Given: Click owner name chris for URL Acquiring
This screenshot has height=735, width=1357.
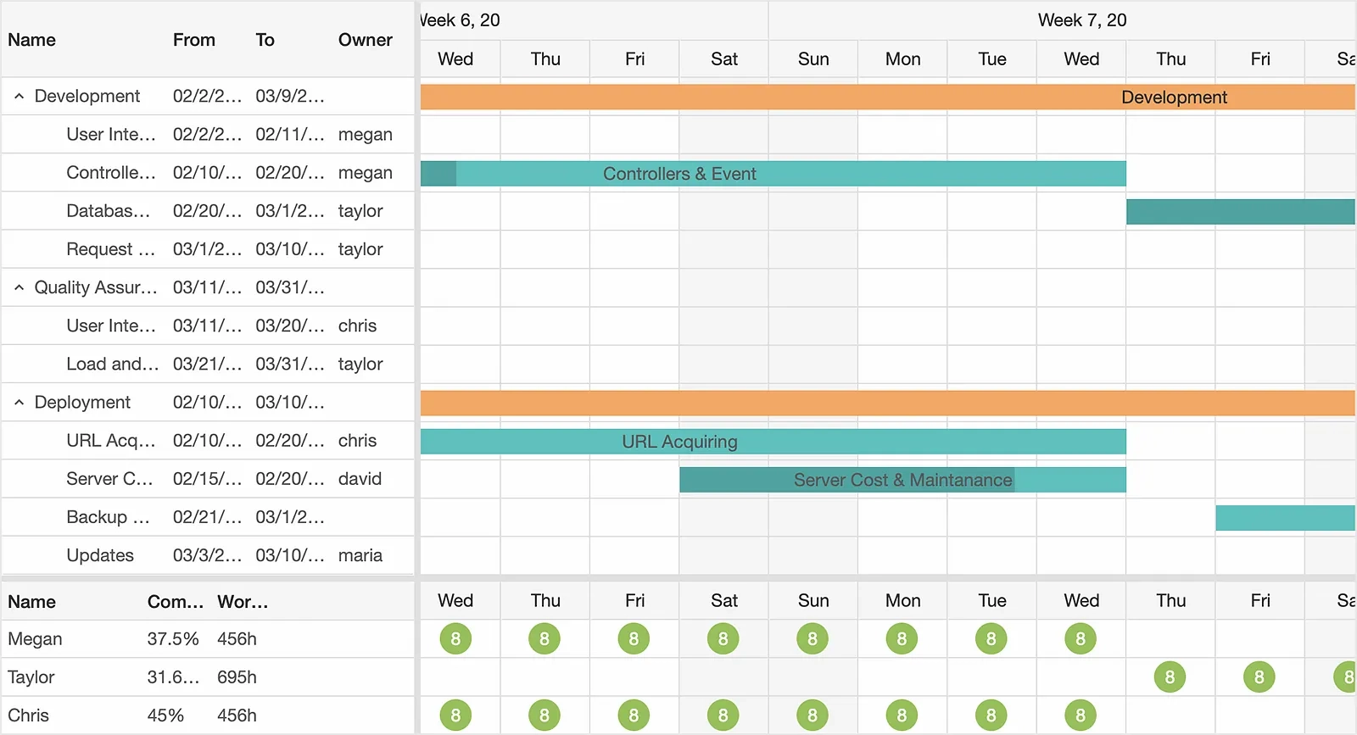Looking at the screenshot, I should pyautogui.click(x=357, y=440).
